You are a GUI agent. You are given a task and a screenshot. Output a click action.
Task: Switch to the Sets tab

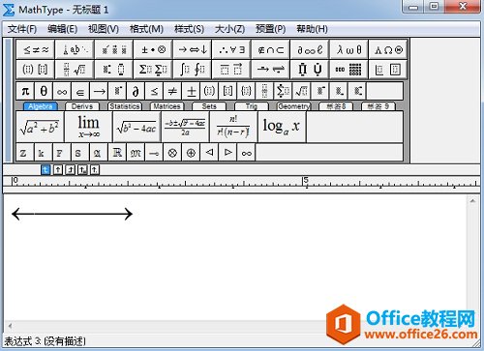pyautogui.click(x=209, y=106)
